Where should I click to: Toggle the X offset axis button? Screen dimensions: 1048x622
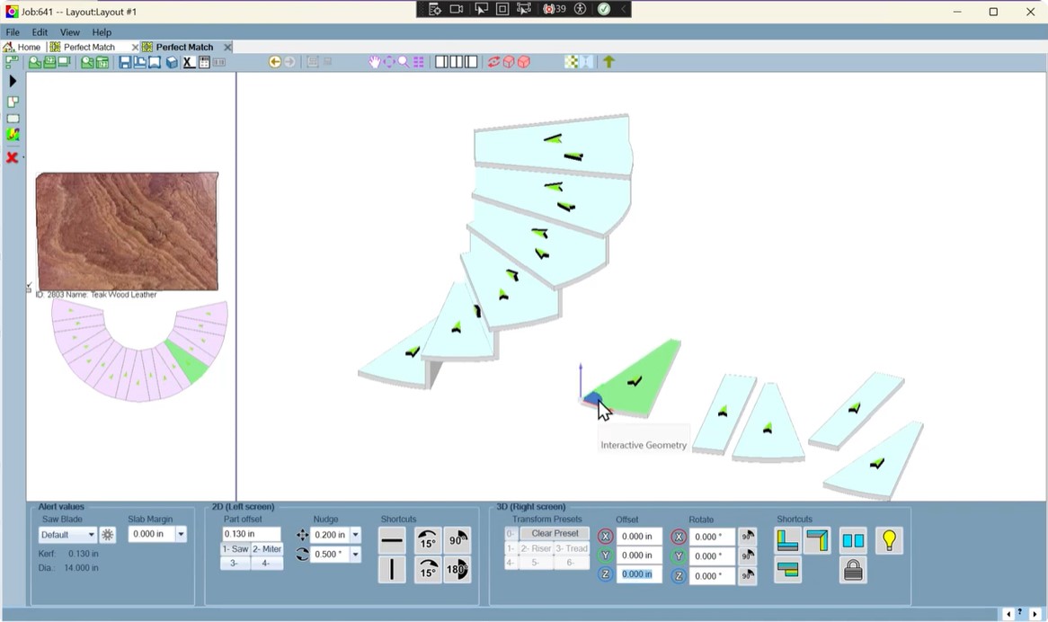[605, 537]
